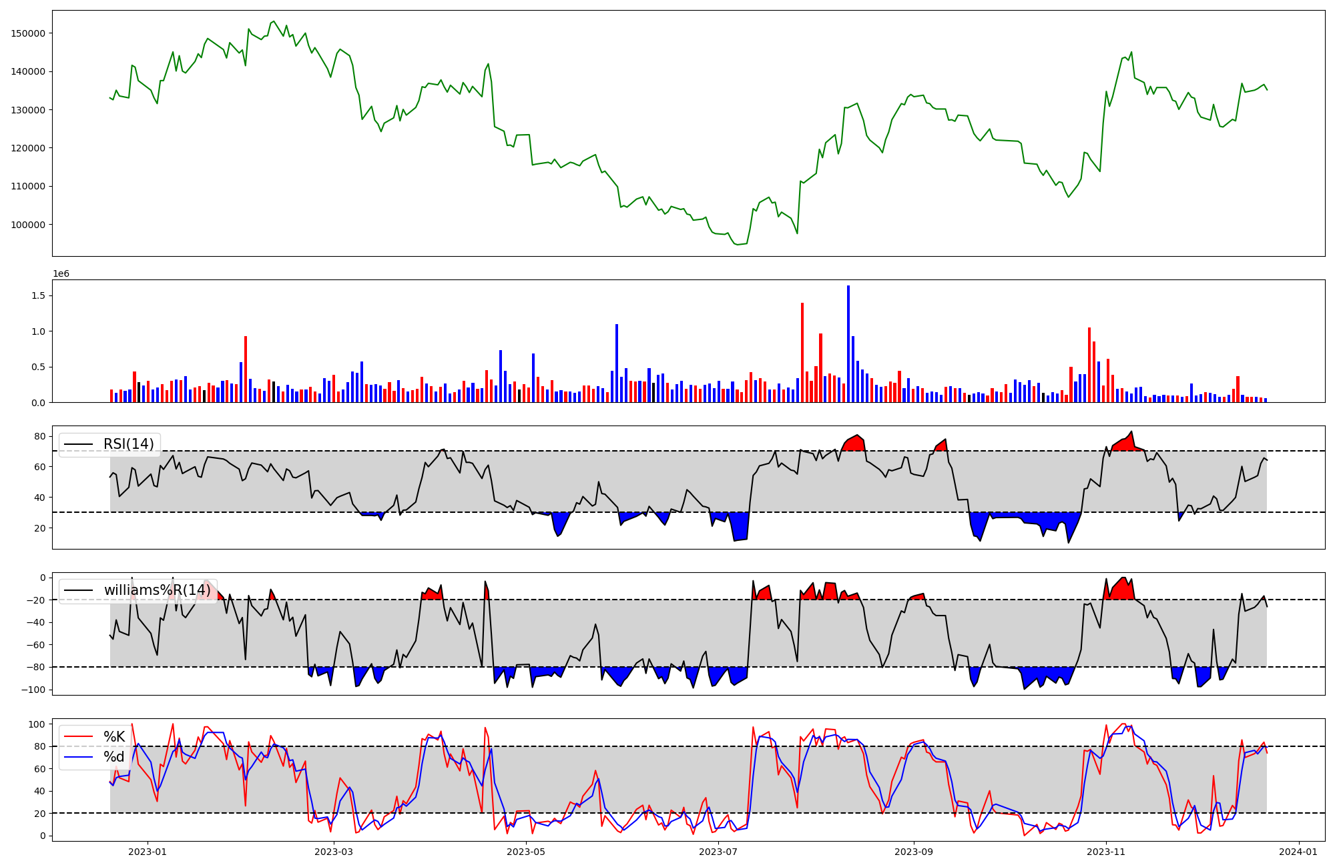Click the 150000 price axis tick label
1335x867 pixels.
pos(29,33)
